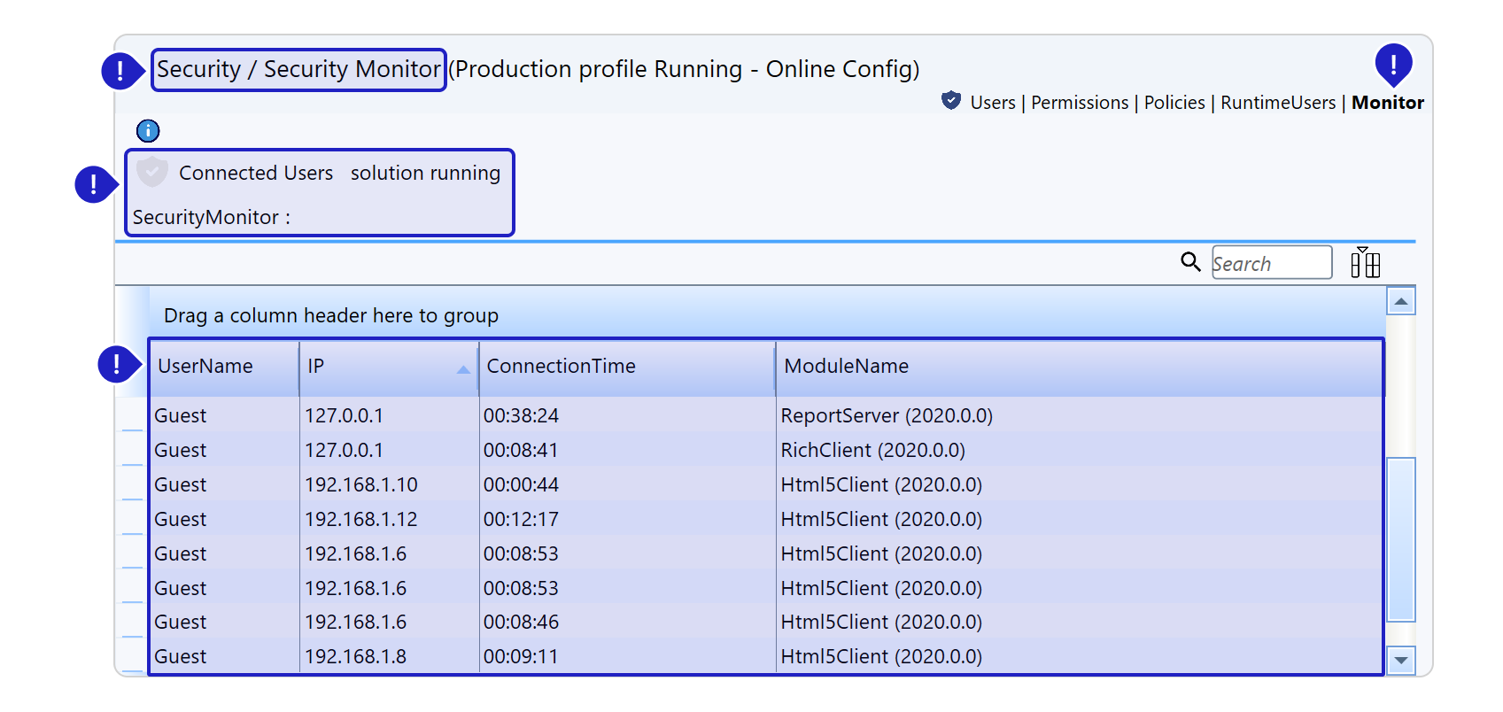This screenshot has width=1503, height=712.
Task: Click the search magnifier icon
Action: click(1190, 262)
